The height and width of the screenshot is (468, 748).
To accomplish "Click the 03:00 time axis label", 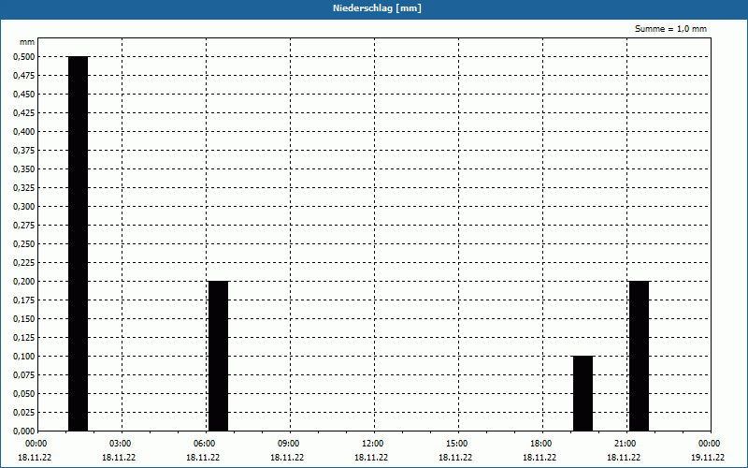I will coord(121,444).
